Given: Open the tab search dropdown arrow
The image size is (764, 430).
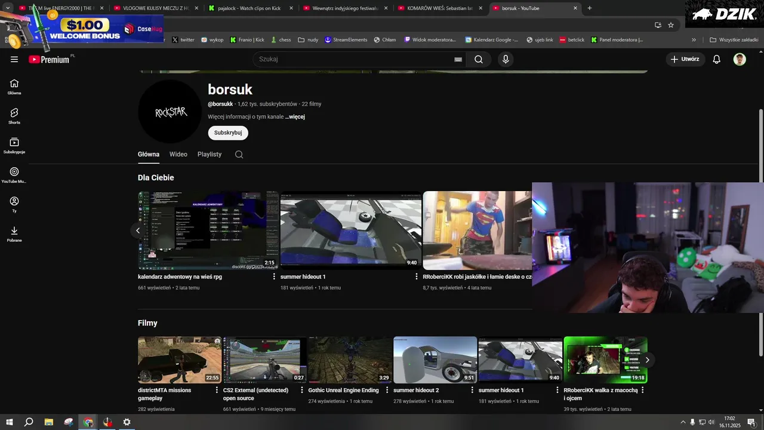Looking at the screenshot, I should [x=8, y=8].
